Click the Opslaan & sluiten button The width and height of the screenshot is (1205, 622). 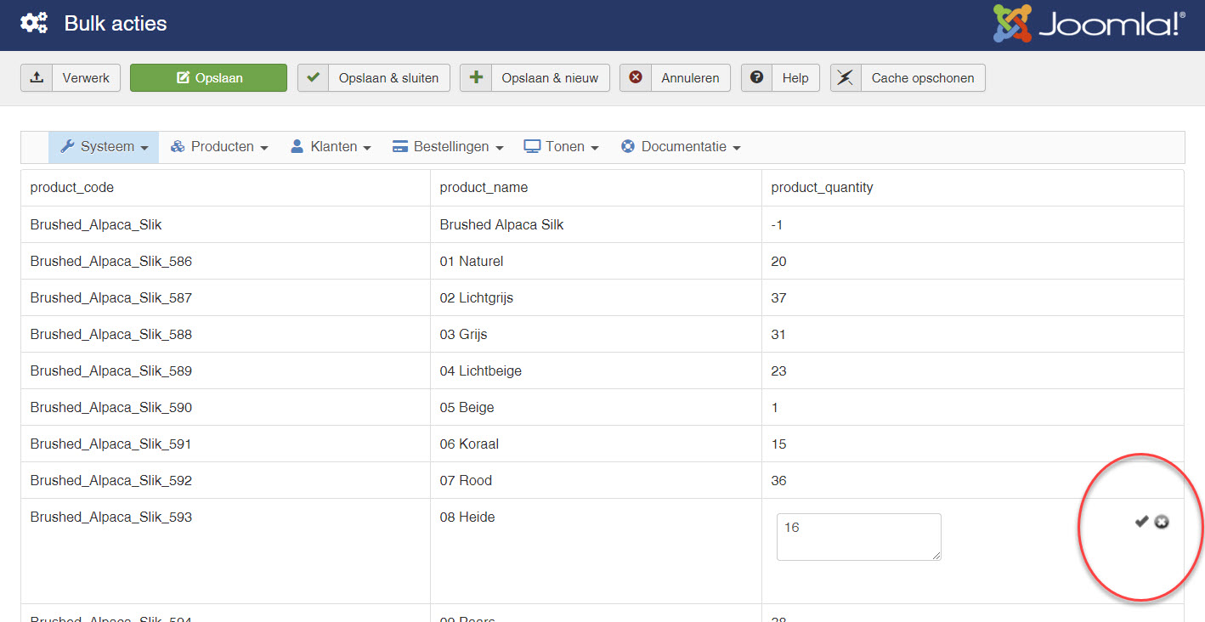point(373,78)
